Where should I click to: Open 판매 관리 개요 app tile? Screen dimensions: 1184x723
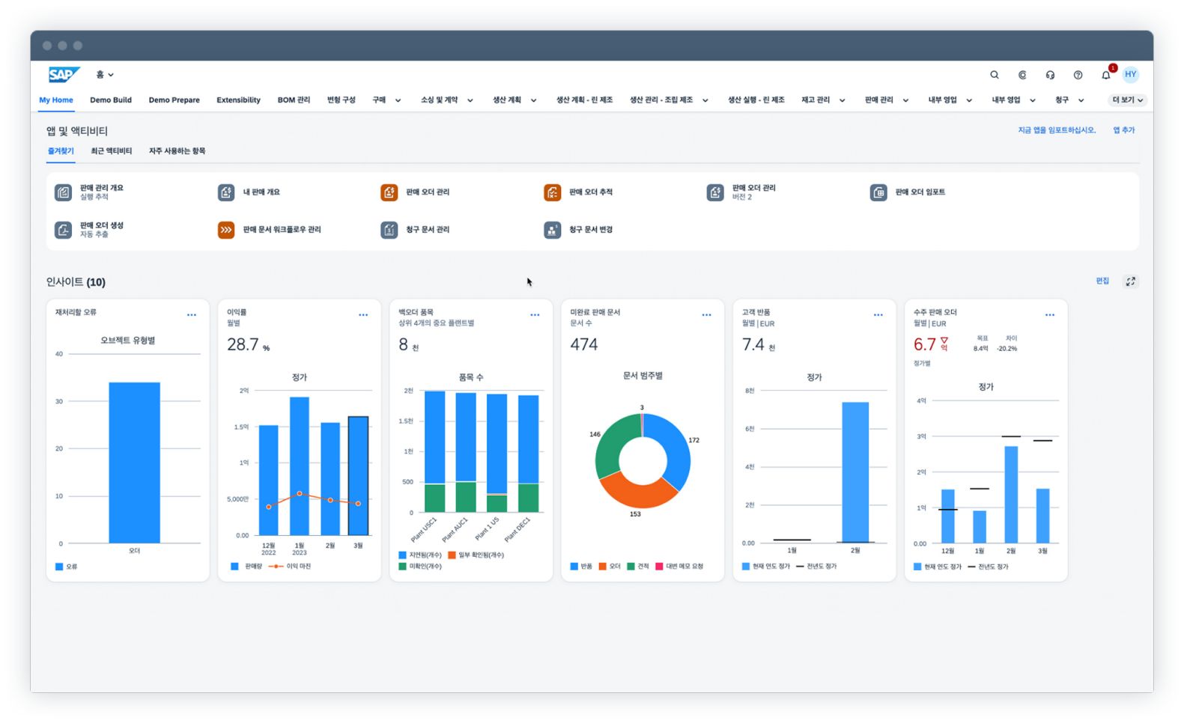tap(90, 192)
